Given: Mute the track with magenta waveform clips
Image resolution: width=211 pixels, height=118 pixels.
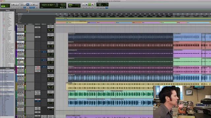Looking at the screenshot, I should pyautogui.click(x=23, y=68).
